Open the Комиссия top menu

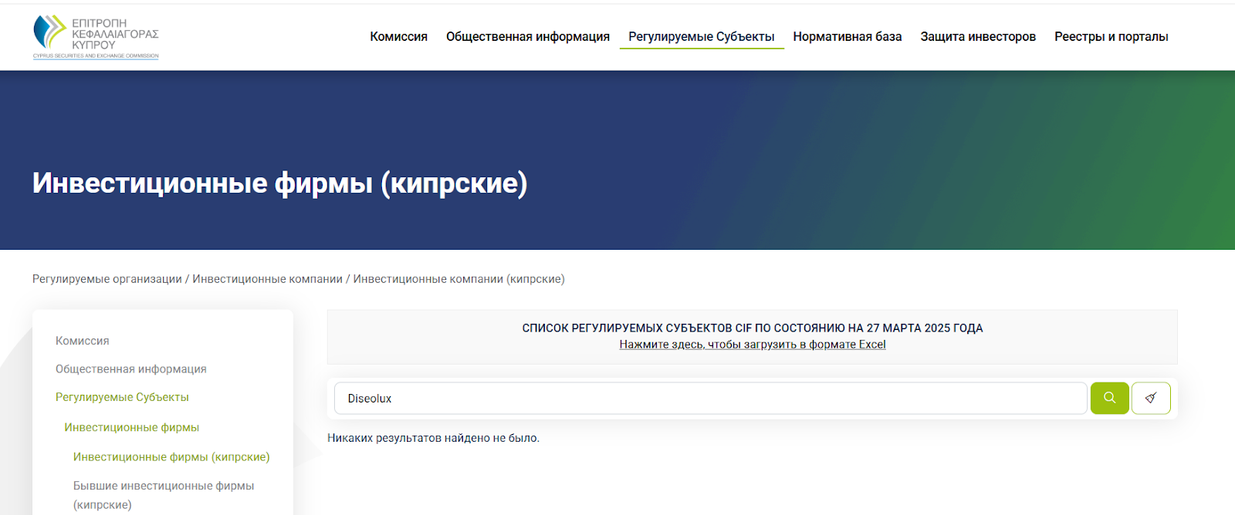398,37
